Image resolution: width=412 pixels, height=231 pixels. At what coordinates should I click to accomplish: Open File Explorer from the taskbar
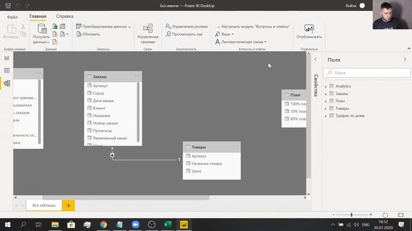coord(55,225)
